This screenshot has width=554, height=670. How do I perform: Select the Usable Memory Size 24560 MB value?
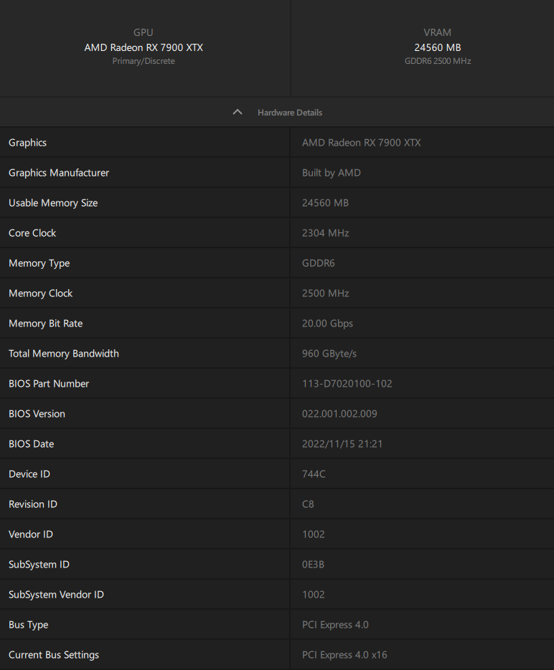tap(325, 203)
